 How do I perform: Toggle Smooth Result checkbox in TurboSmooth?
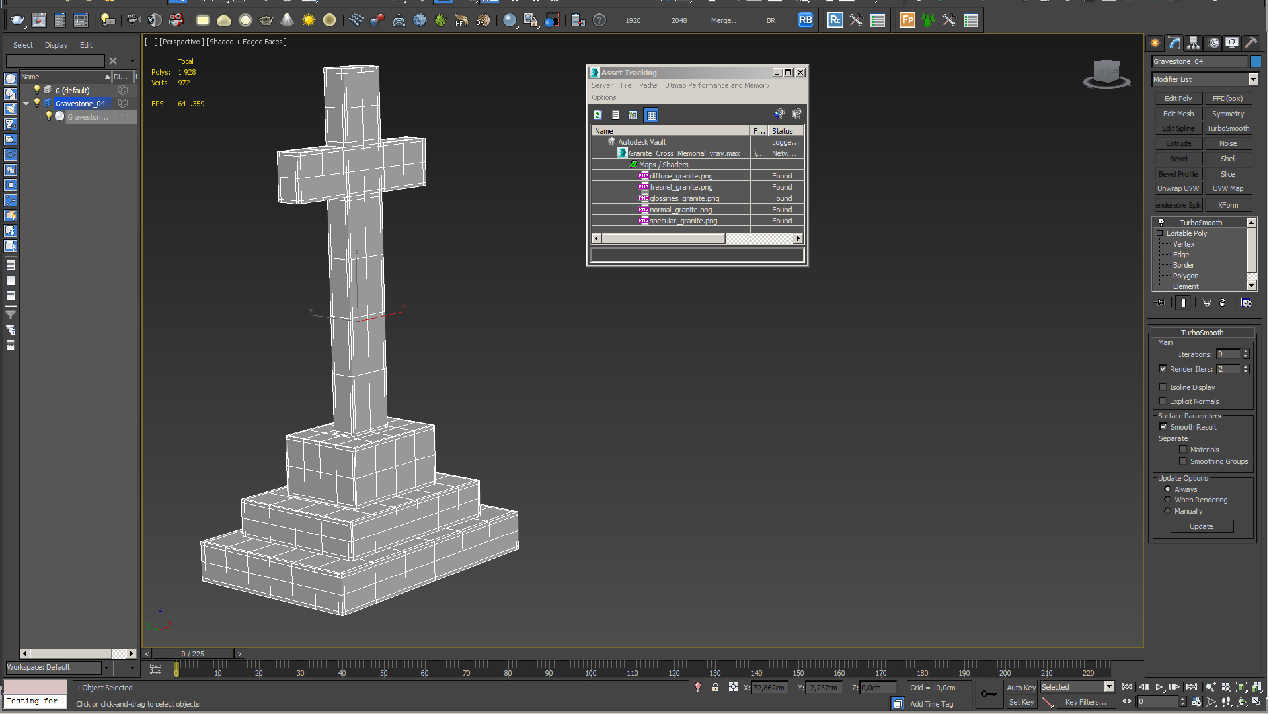point(1163,426)
